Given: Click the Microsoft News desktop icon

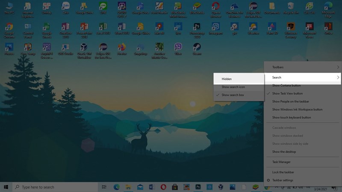Looking at the screenshot, I should 310,30.
